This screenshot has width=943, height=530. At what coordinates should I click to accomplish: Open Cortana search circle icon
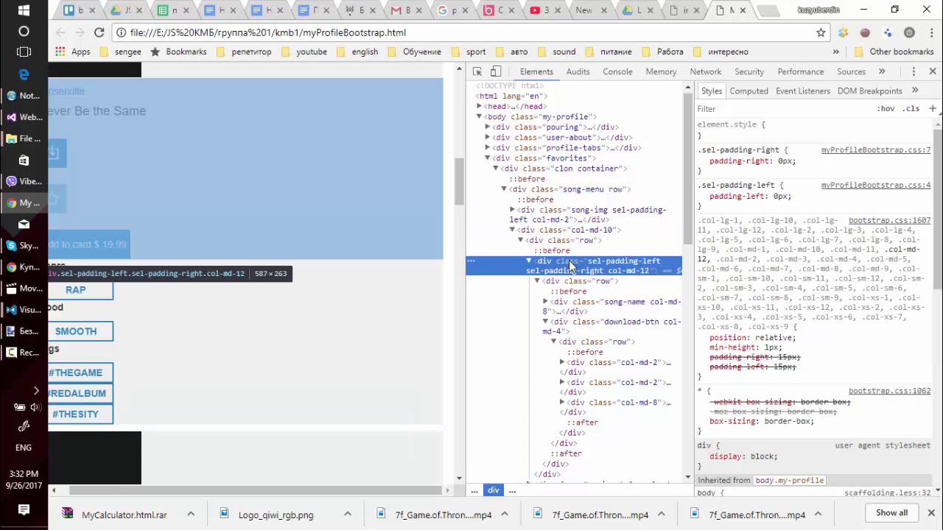pos(24,32)
